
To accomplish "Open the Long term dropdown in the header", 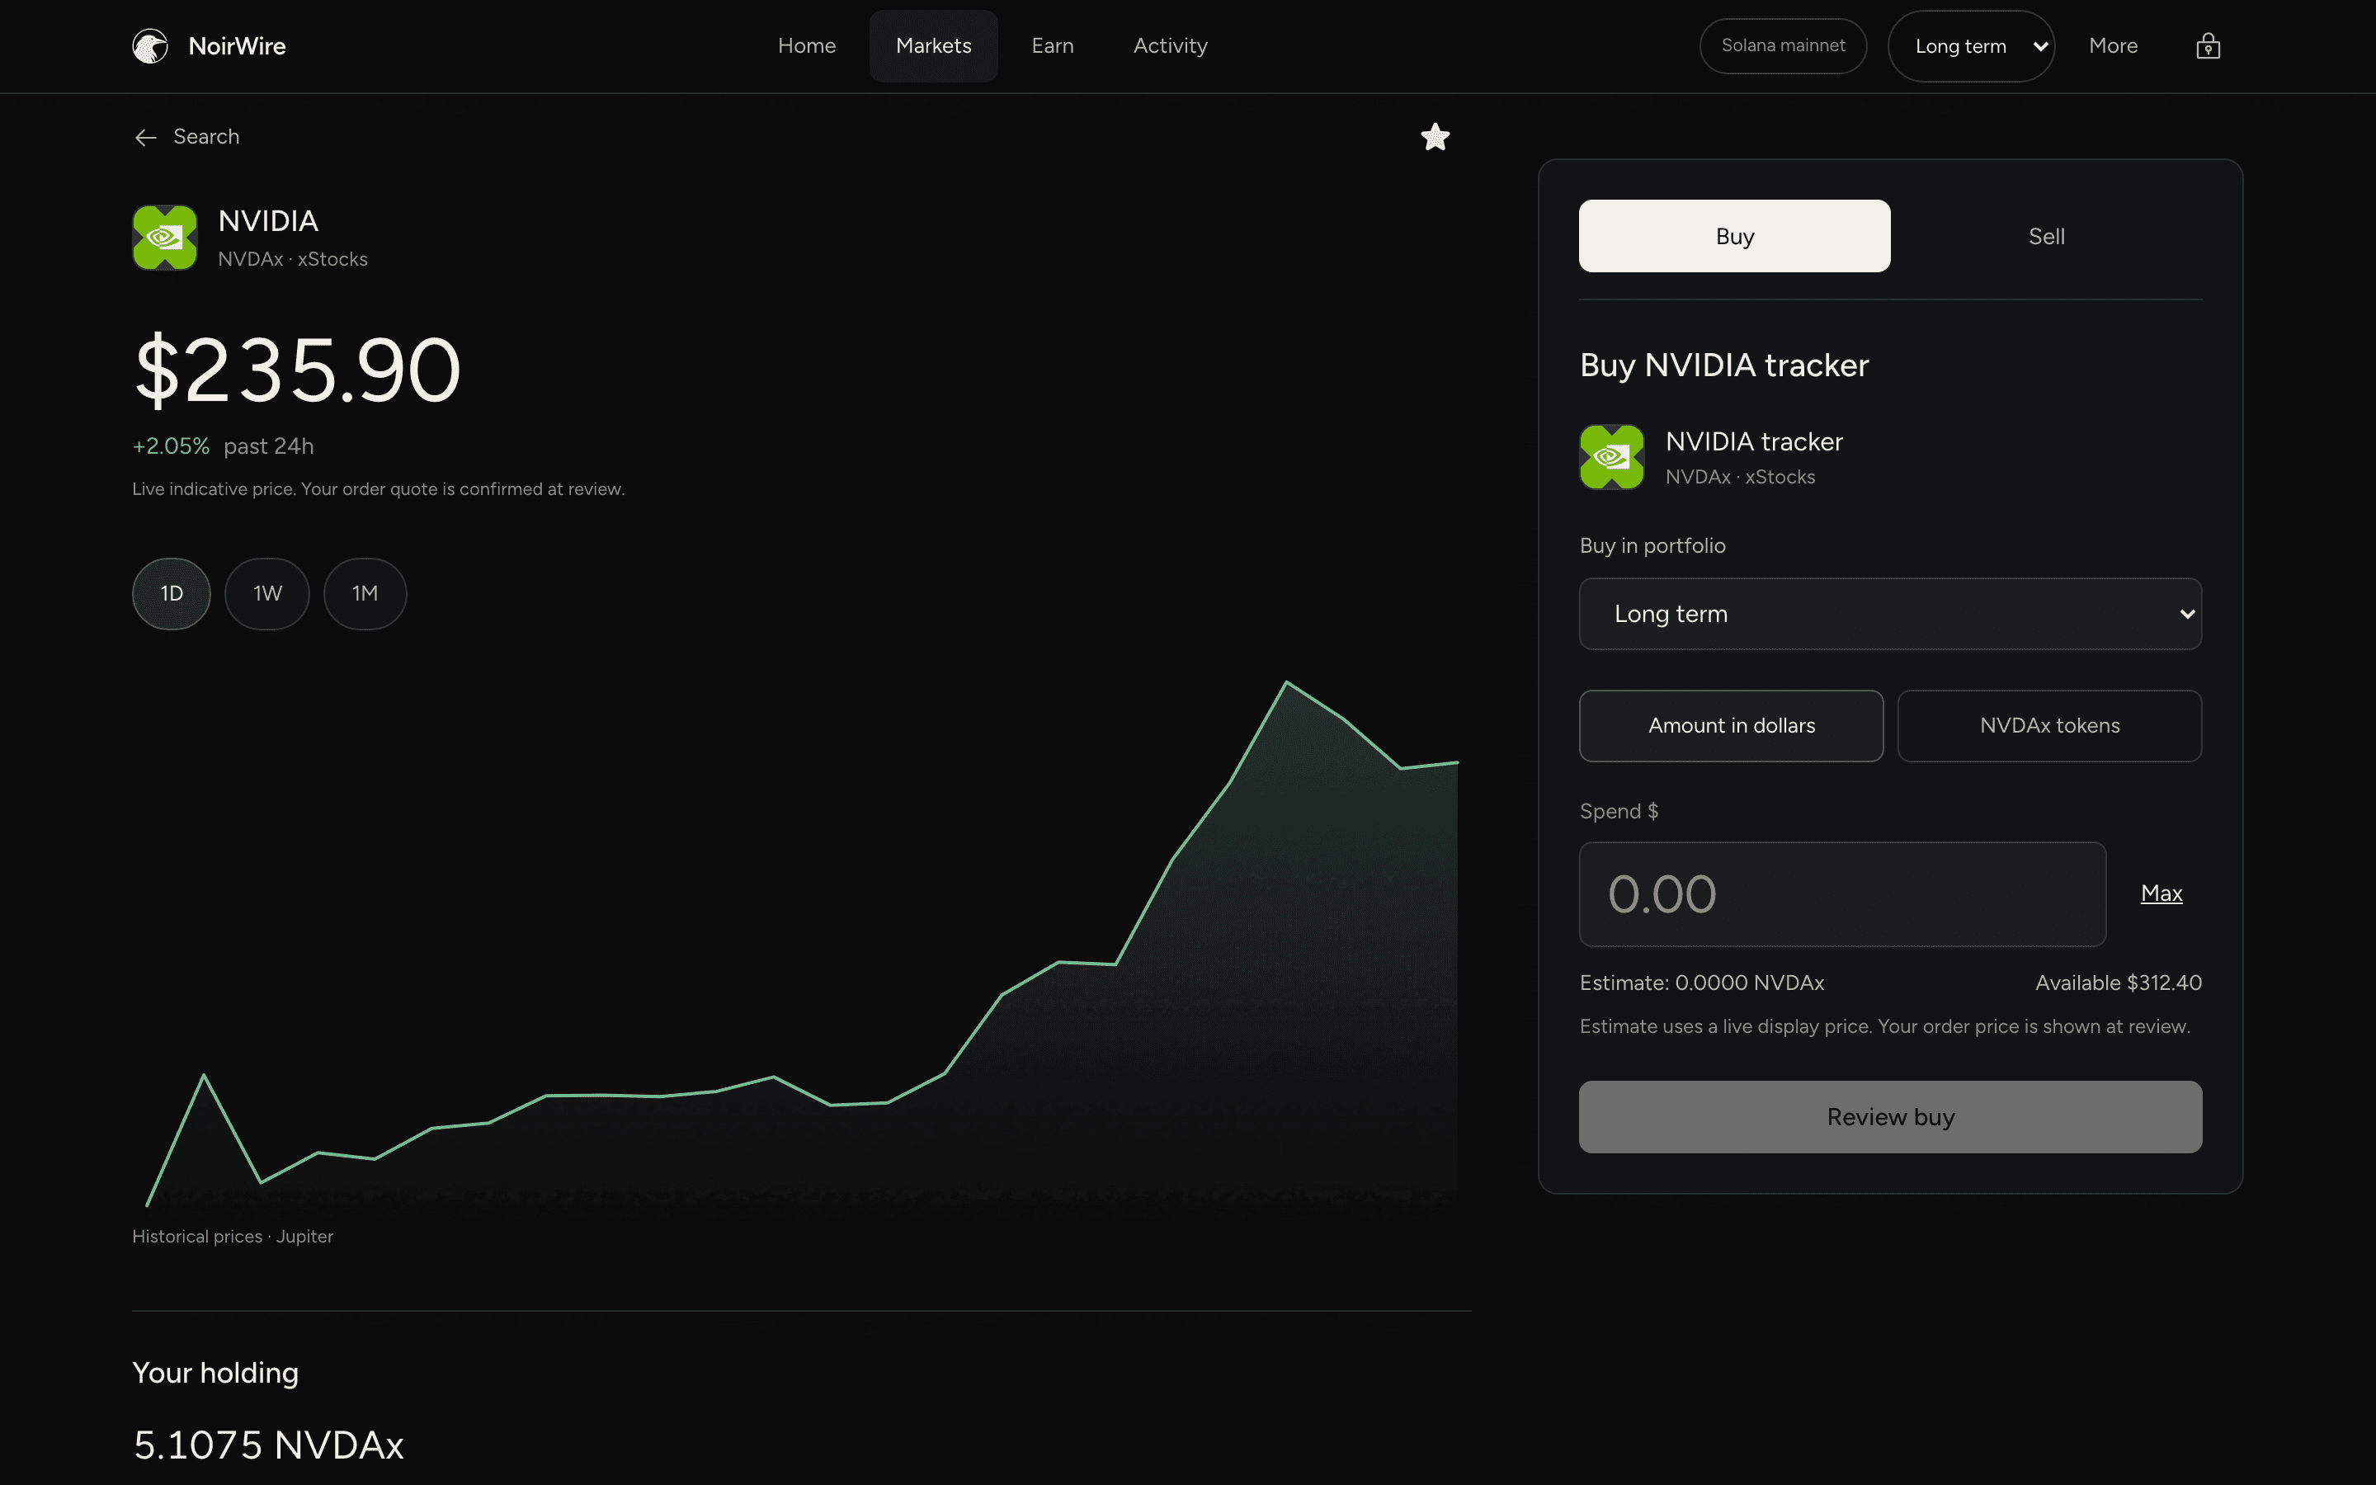I will [x=1970, y=46].
